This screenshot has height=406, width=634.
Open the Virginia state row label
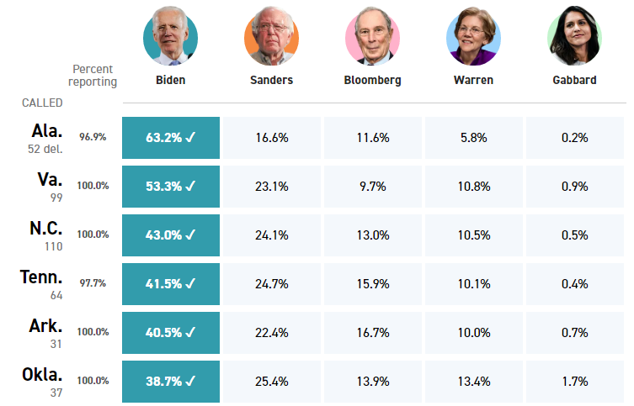(49, 180)
